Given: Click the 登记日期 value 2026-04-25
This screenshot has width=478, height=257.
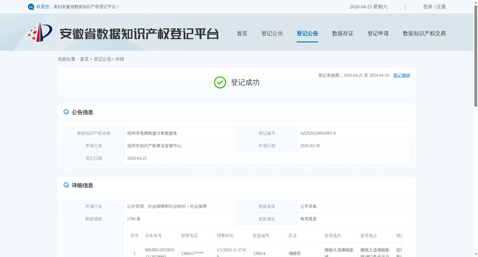Looking at the screenshot, I should click(x=137, y=158).
